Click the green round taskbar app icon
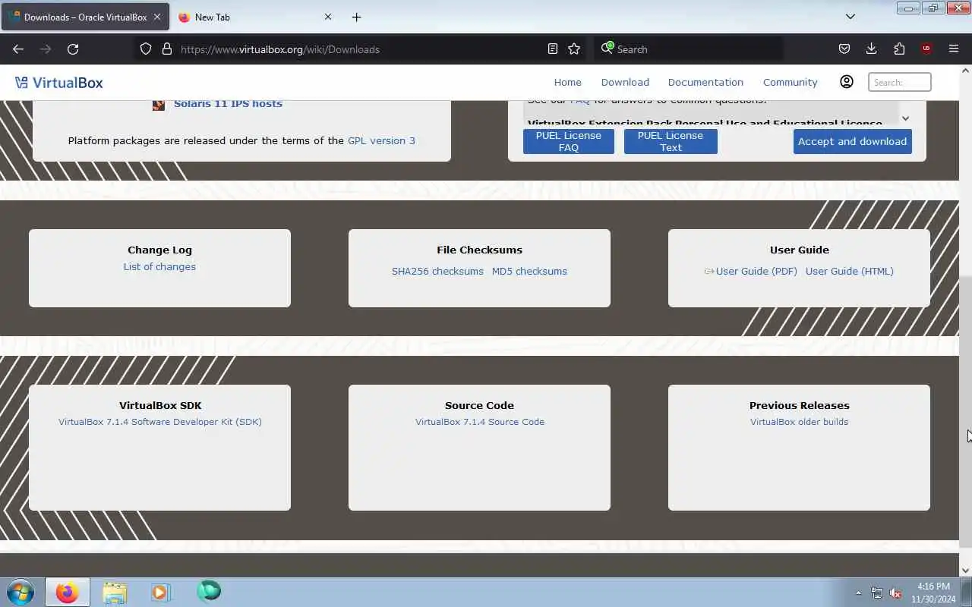 tap(208, 590)
